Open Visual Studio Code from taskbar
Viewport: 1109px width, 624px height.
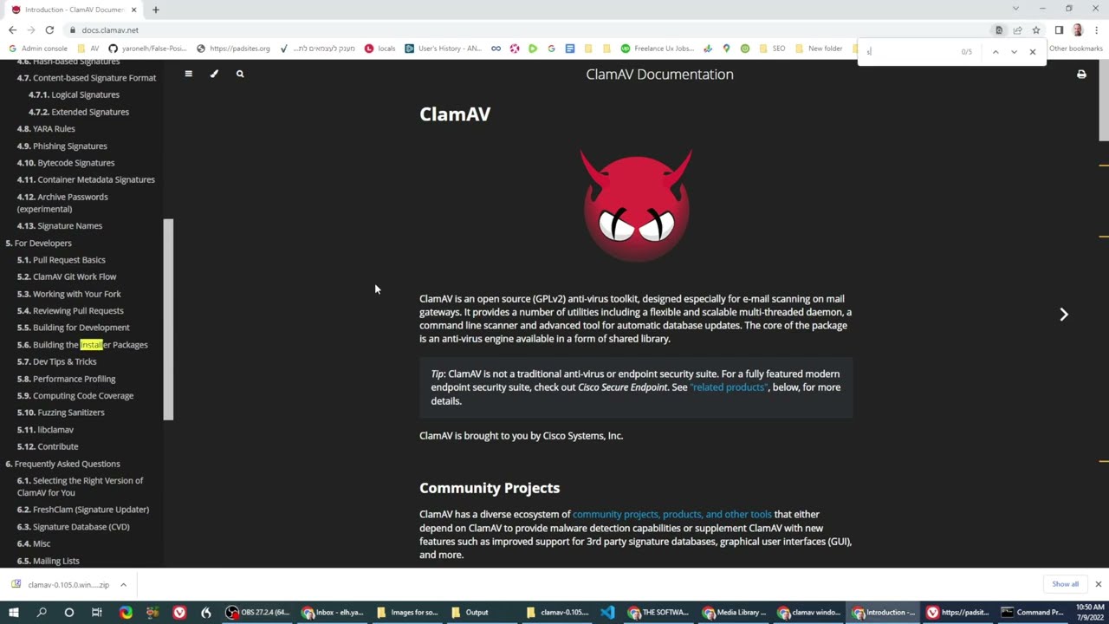point(607,612)
